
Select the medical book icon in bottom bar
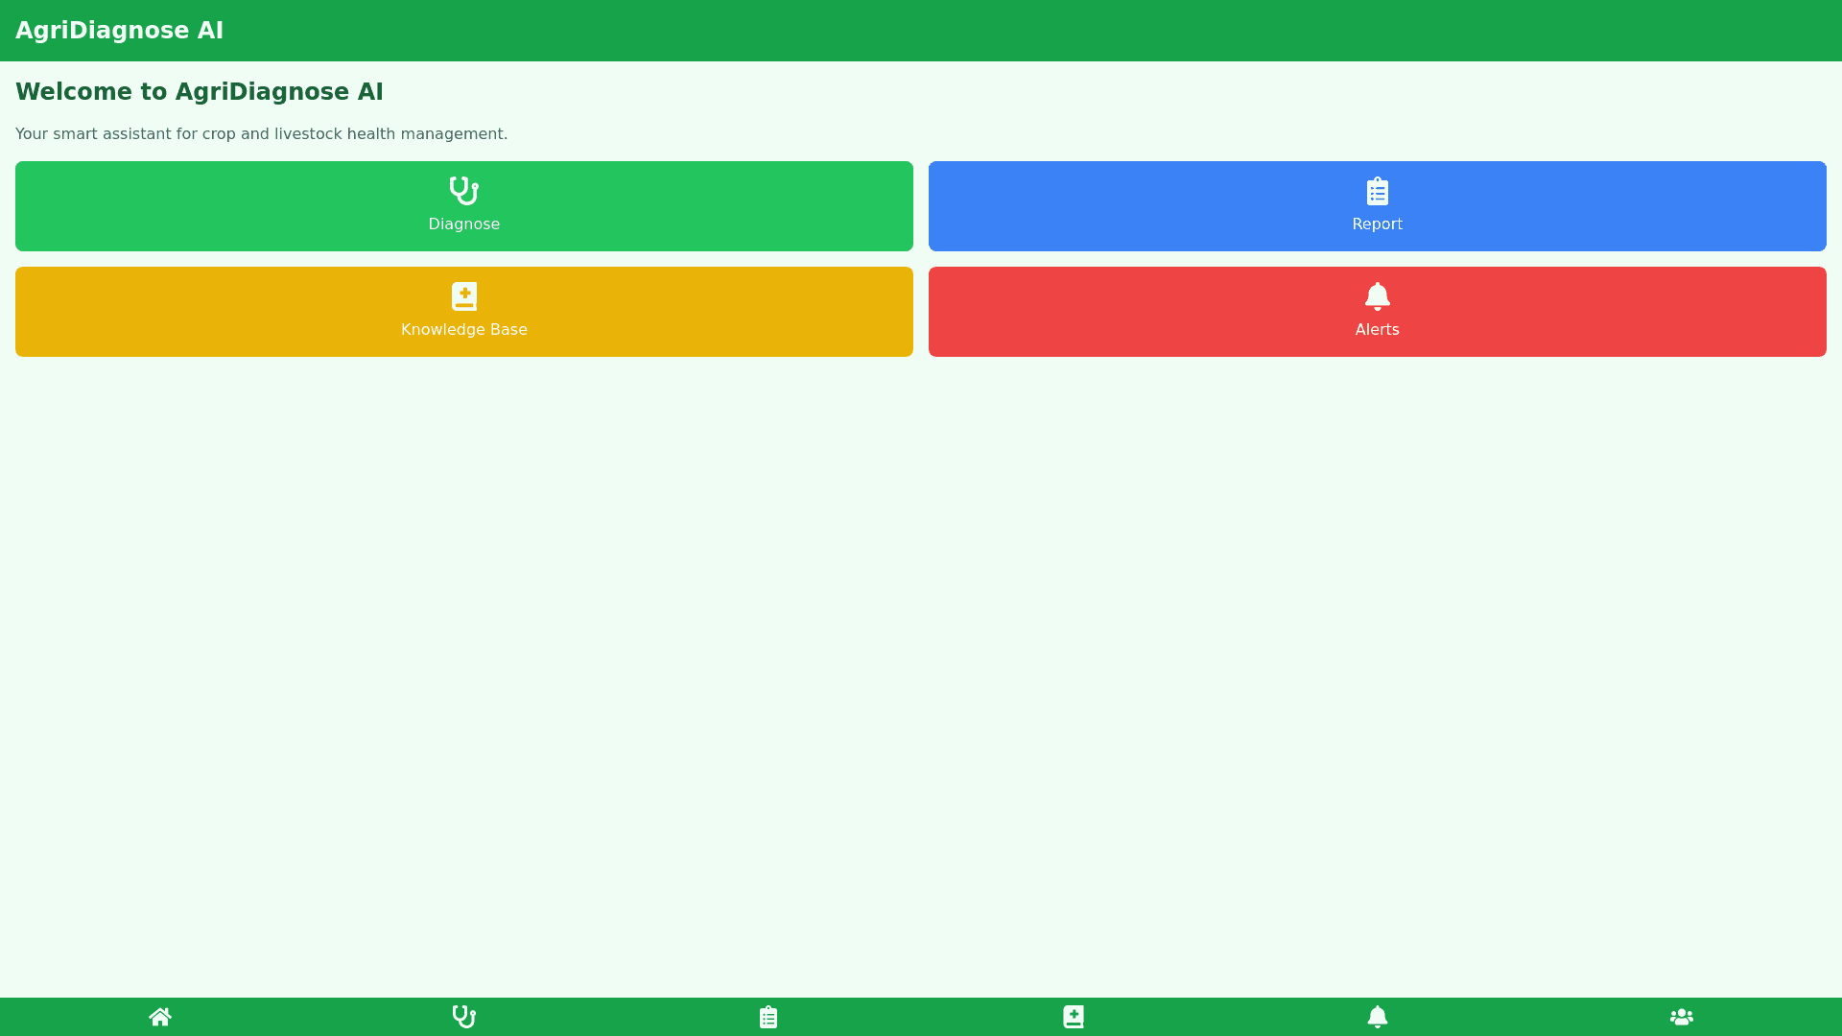coord(1073,1017)
